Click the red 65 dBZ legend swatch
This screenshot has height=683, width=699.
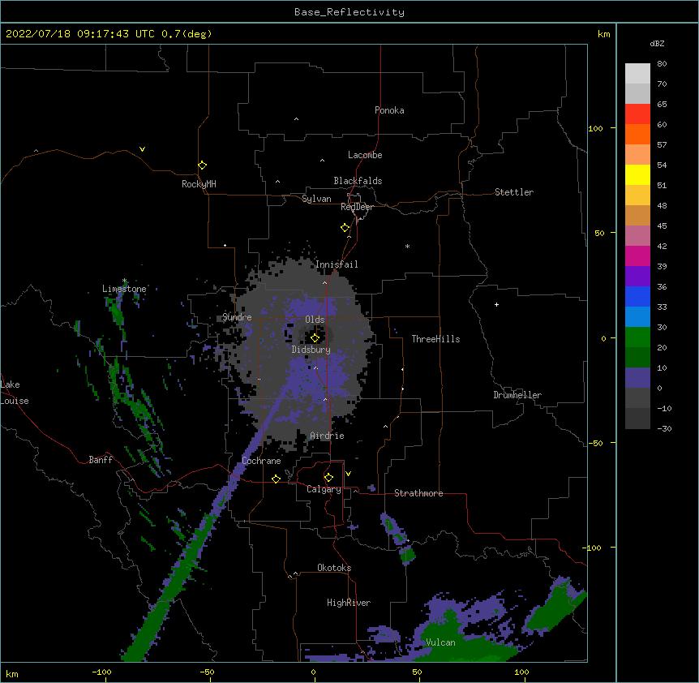pos(637,114)
